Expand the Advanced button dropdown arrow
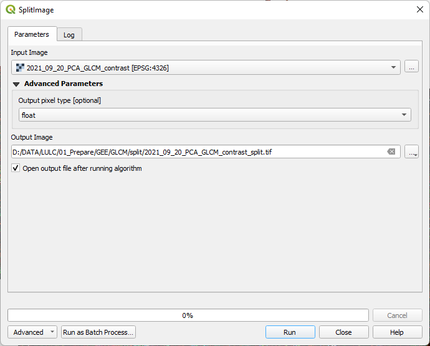This screenshot has width=430, height=346. [x=52, y=332]
